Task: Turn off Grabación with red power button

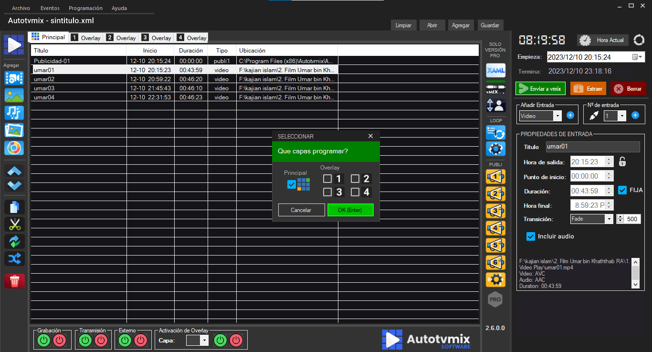Action: pyautogui.click(x=60, y=341)
